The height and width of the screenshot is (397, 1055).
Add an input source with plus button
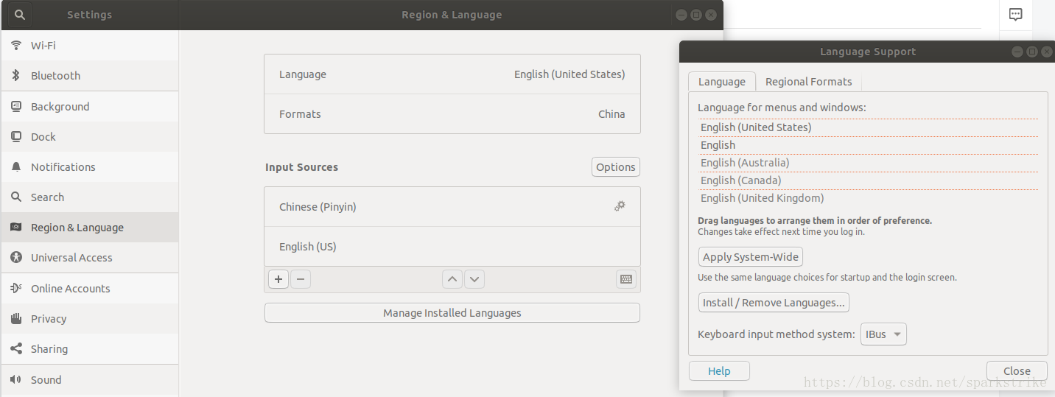[x=278, y=279]
